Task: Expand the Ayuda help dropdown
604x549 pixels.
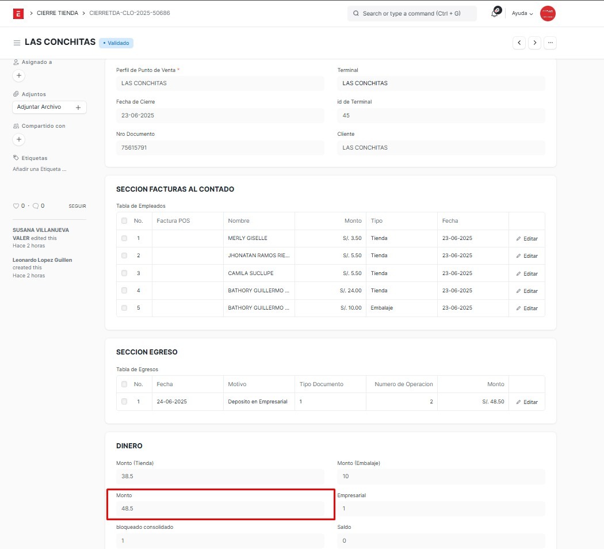Action: coord(522,13)
